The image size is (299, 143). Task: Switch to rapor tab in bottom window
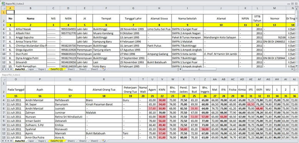31,141
